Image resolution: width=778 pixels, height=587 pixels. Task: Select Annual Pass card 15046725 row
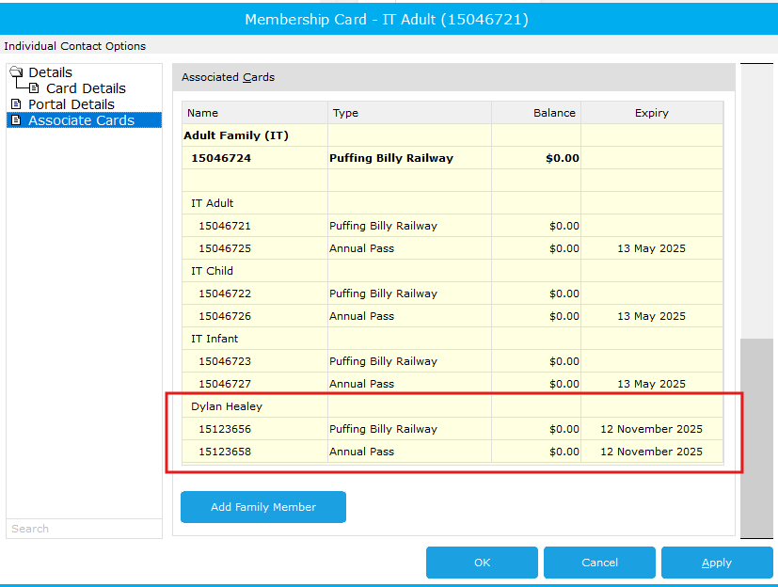coord(453,248)
